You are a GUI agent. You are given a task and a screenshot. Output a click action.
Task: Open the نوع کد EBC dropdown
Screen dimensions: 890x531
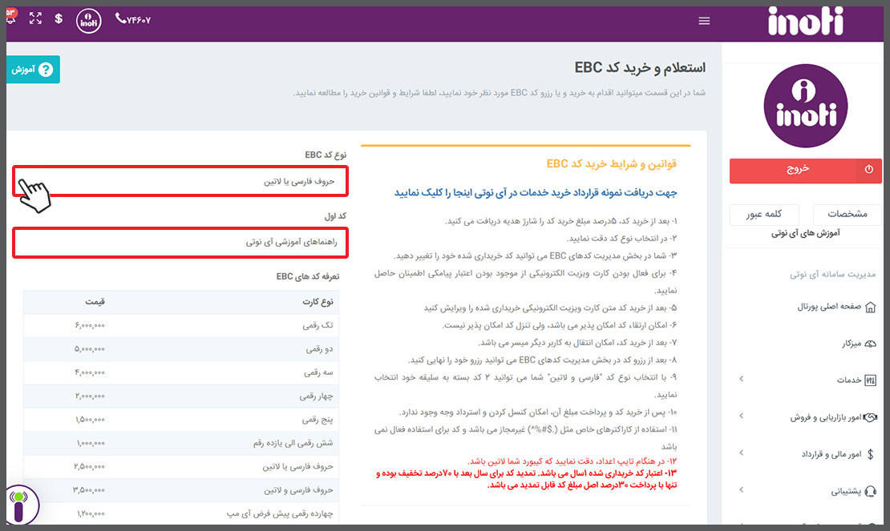pos(180,181)
